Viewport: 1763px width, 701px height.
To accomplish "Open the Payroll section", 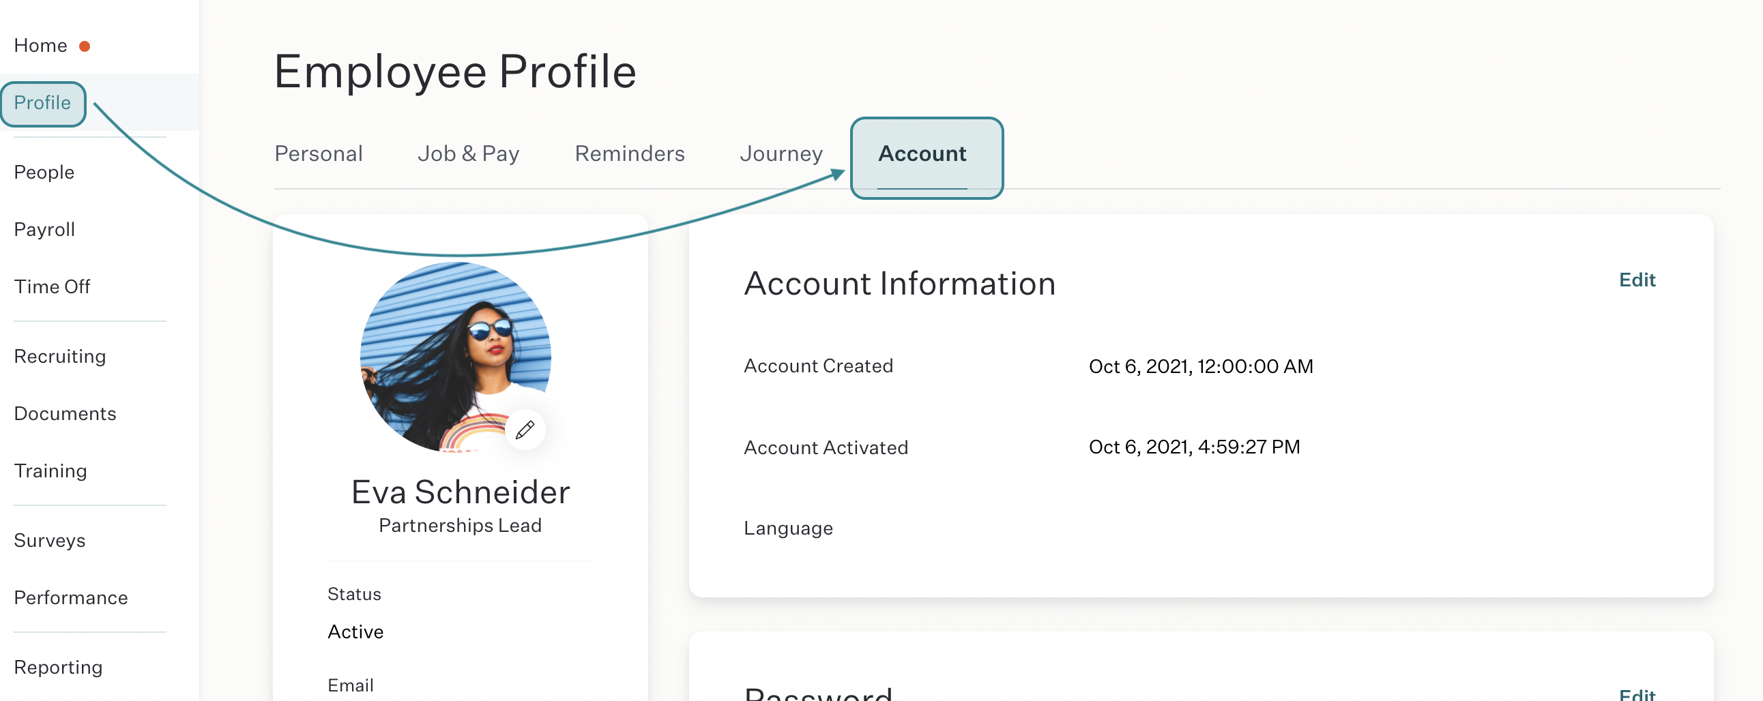I will 44,230.
